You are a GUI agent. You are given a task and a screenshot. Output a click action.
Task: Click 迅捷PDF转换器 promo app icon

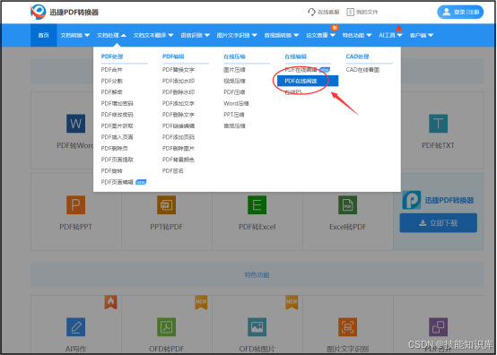tap(412, 200)
